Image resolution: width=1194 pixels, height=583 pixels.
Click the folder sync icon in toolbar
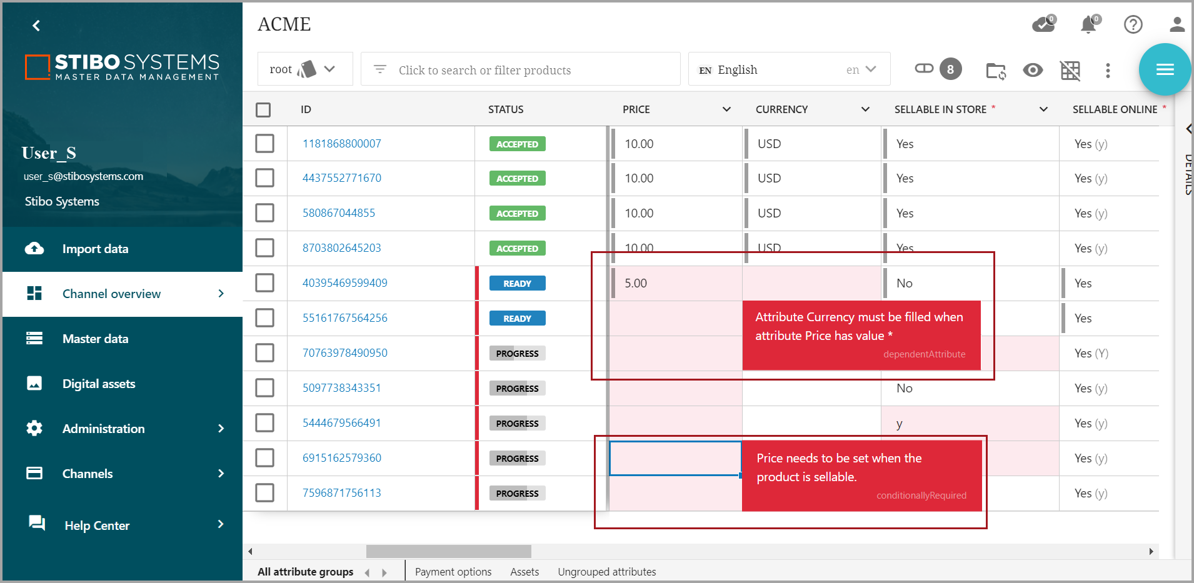point(995,71)
